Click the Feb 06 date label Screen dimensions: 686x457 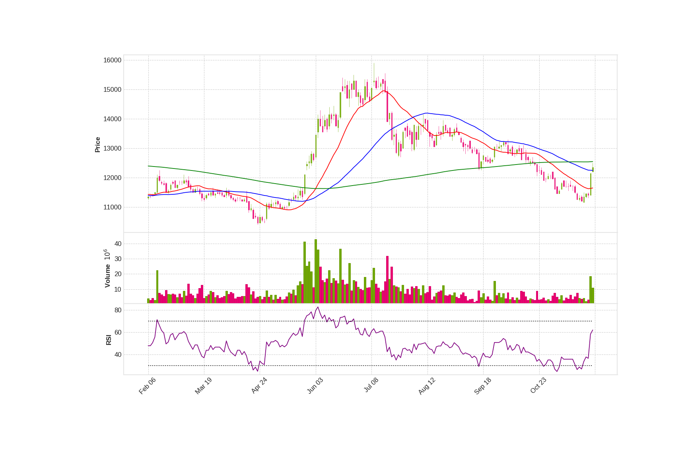click(x=147, y=386)
